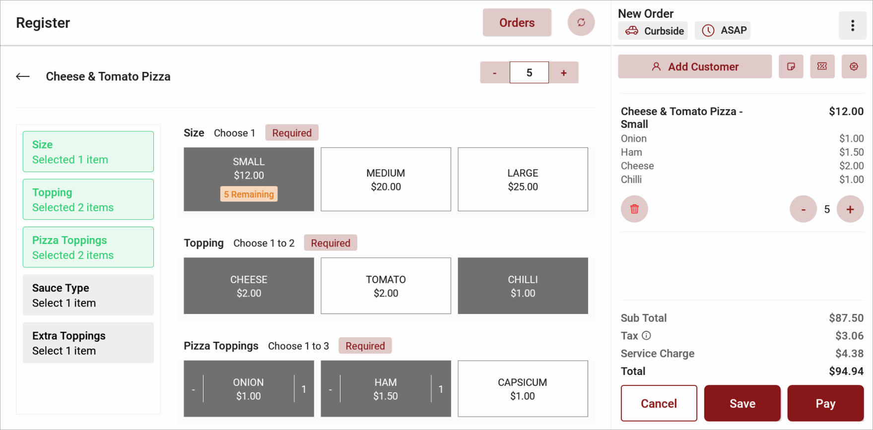Toggle the Capsicum pizza topping
Screen dimensions: 873x430
pyautogui.click(x=523, y=389)
